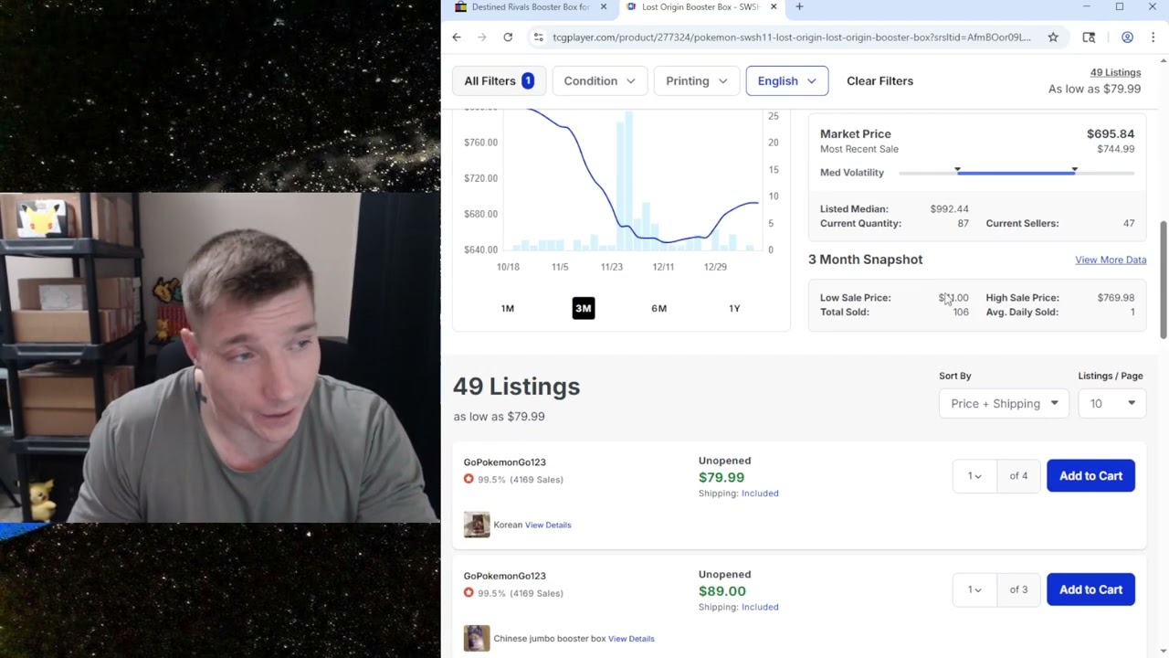Click the 3 Month Snapshot heading
1169x658 pixels.
(x=865, y=260)
